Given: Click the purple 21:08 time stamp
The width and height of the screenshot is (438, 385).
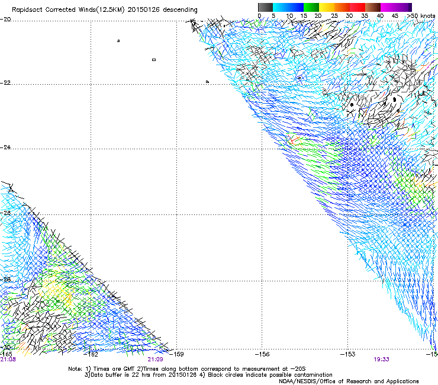Looking at the screenshot, I should coord(8,360).
